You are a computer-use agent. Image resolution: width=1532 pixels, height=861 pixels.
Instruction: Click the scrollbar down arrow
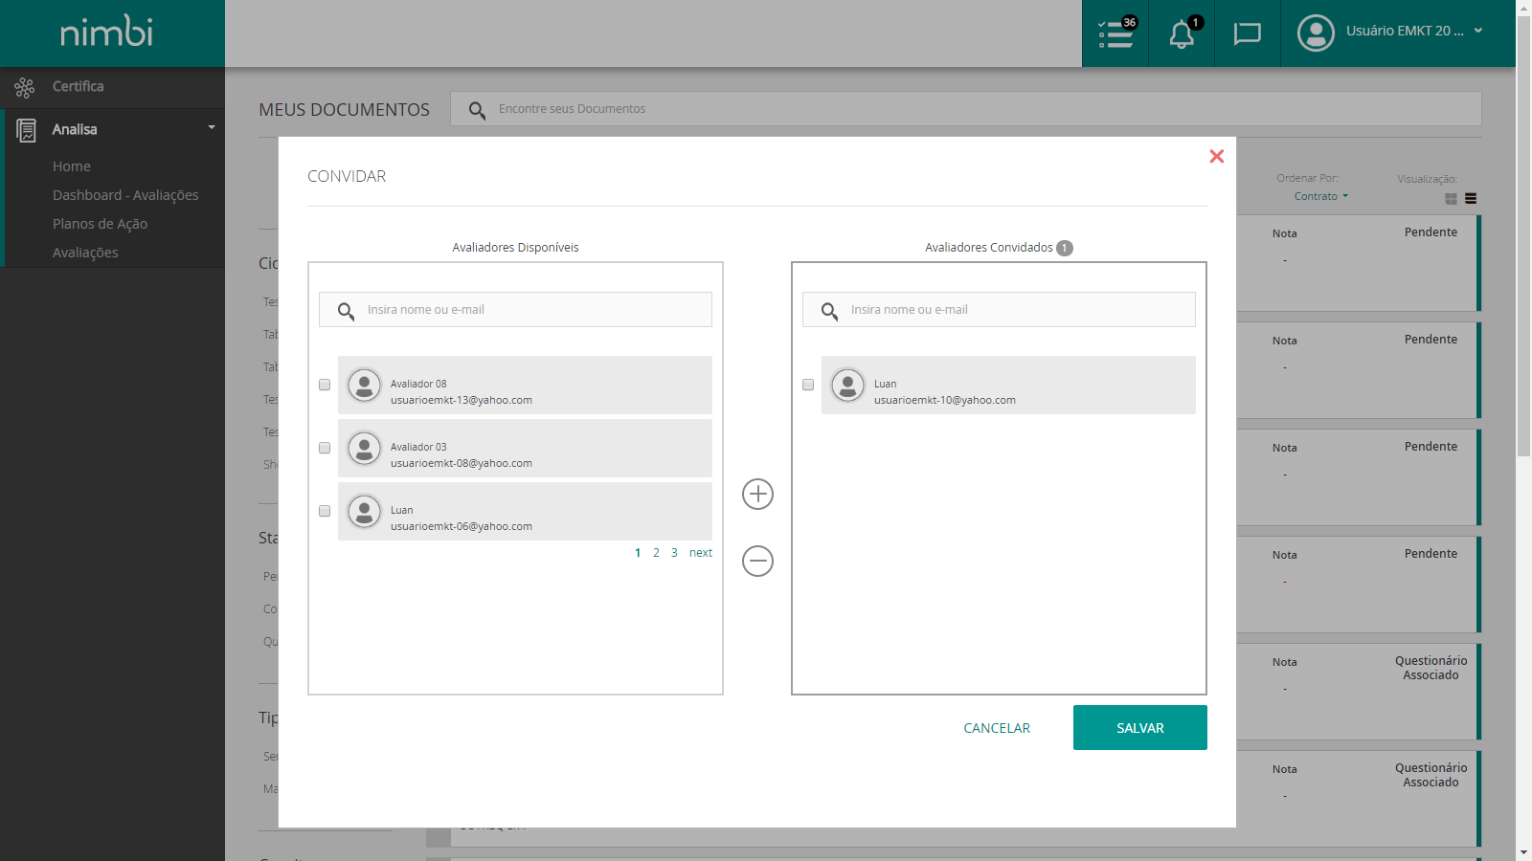point(1523,852)
